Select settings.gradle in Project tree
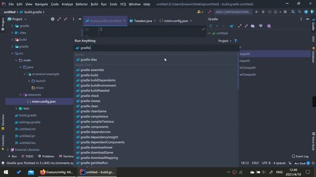 [30, 122]
